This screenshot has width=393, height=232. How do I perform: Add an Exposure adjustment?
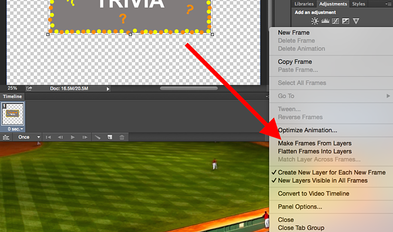pos(345,21)
